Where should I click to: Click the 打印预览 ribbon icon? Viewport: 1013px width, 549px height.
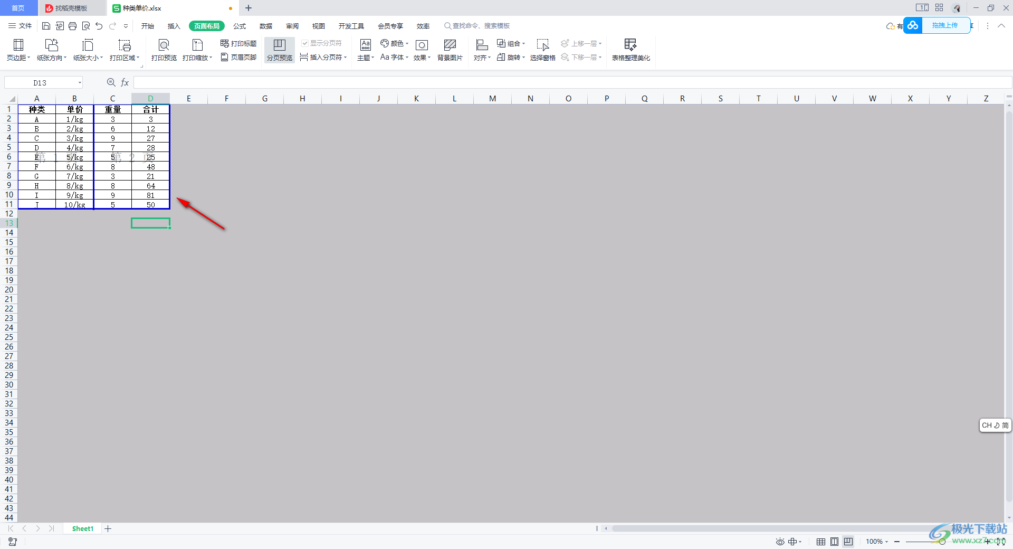click(x=164, y=50)
